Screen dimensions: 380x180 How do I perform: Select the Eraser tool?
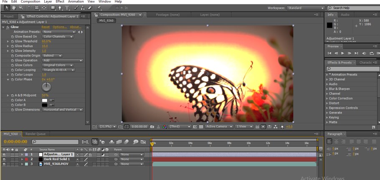[89, 8]
